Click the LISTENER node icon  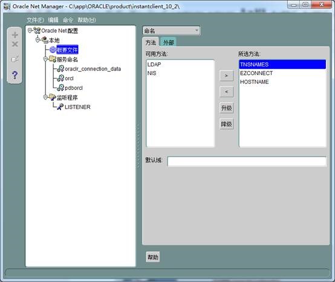60,107
